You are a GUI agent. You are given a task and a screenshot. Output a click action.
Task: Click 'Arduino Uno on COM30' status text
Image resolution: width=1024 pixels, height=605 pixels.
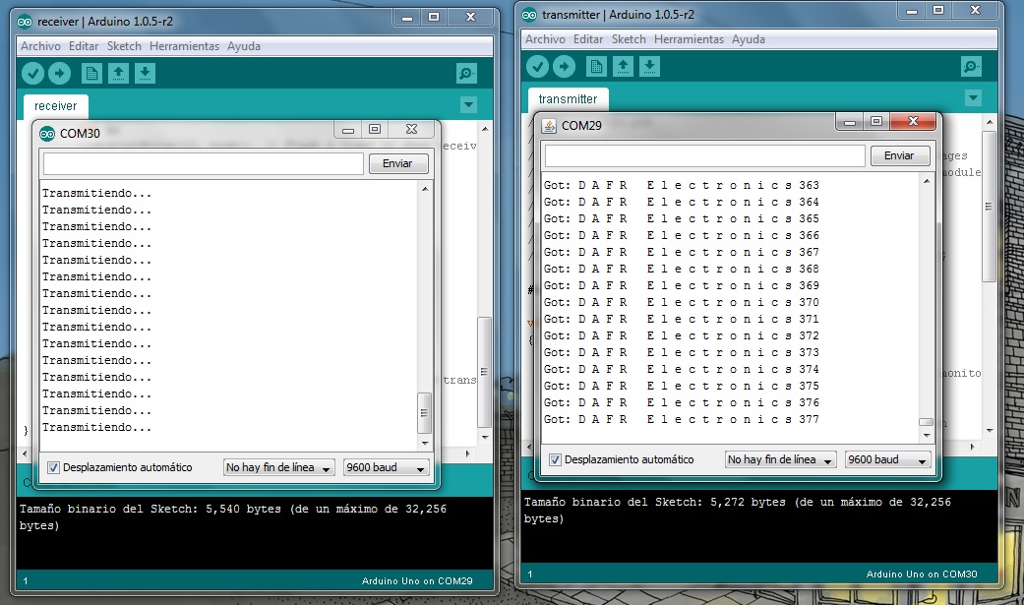pyautogui.click(x=922, y=575)
